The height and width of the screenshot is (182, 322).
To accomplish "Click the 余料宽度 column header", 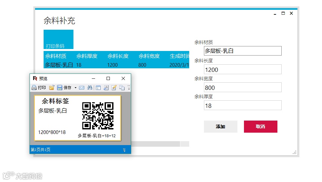I will pos(149,56).
